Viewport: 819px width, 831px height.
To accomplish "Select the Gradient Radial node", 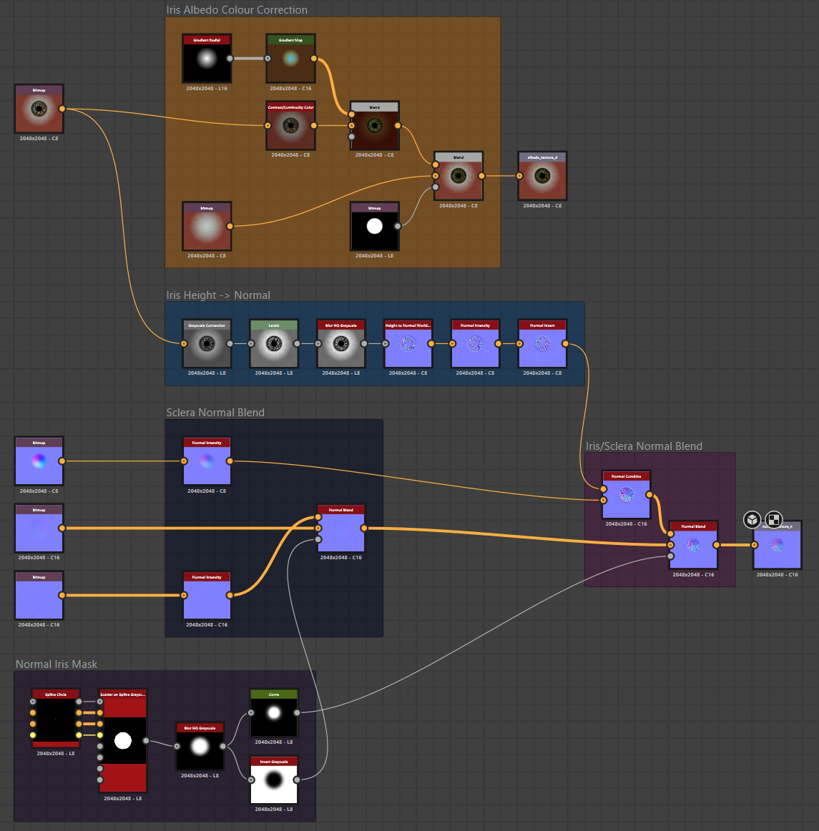I will [x=207, y=59].
